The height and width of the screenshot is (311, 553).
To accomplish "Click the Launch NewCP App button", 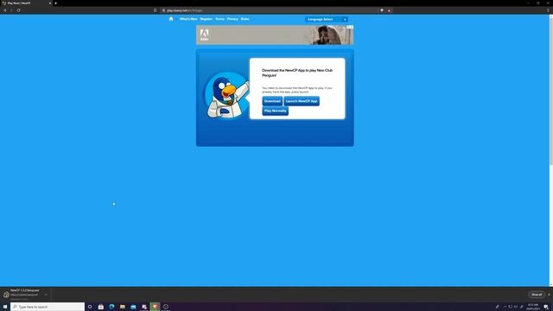I will (302, 101).
